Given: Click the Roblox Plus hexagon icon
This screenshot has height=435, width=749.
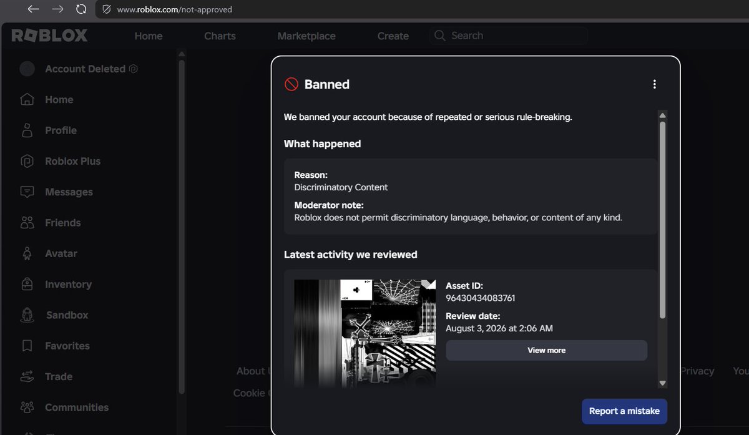Looking at the screenshot, I should pos(27,161).
